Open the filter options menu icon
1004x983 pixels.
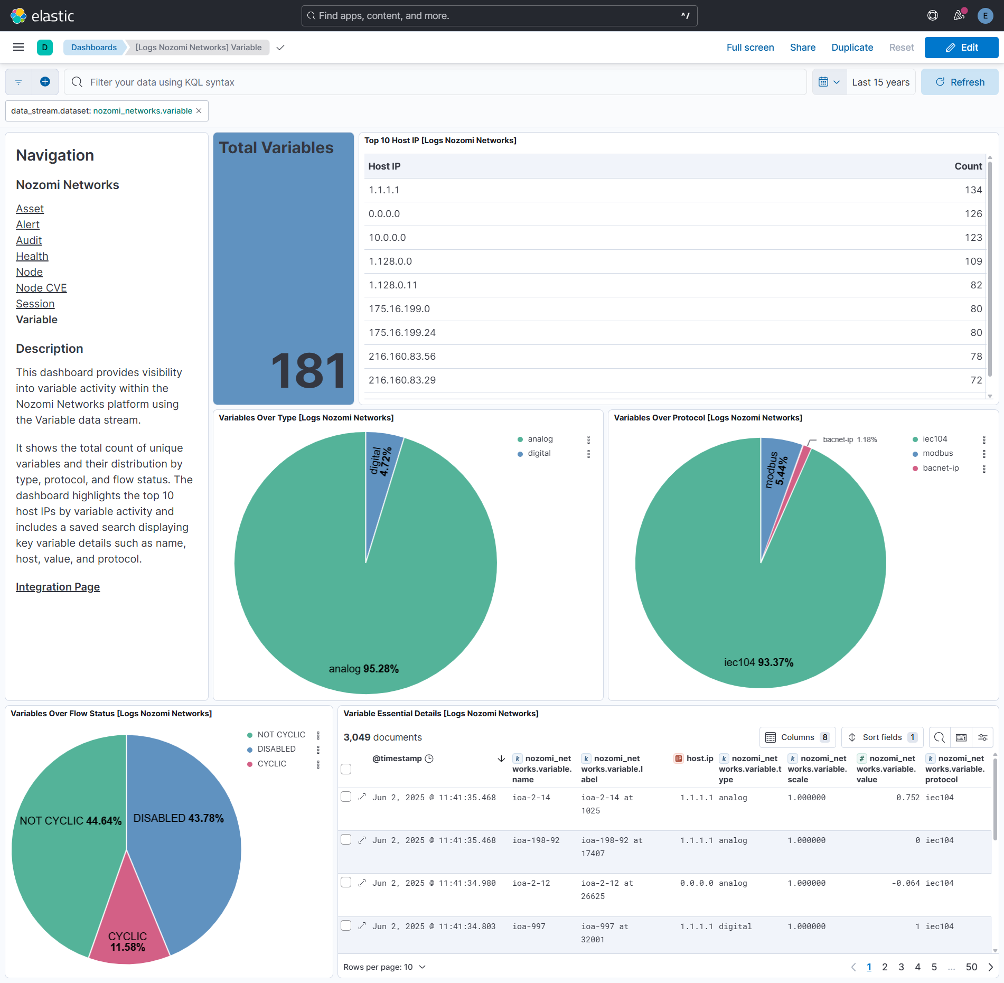18,82
